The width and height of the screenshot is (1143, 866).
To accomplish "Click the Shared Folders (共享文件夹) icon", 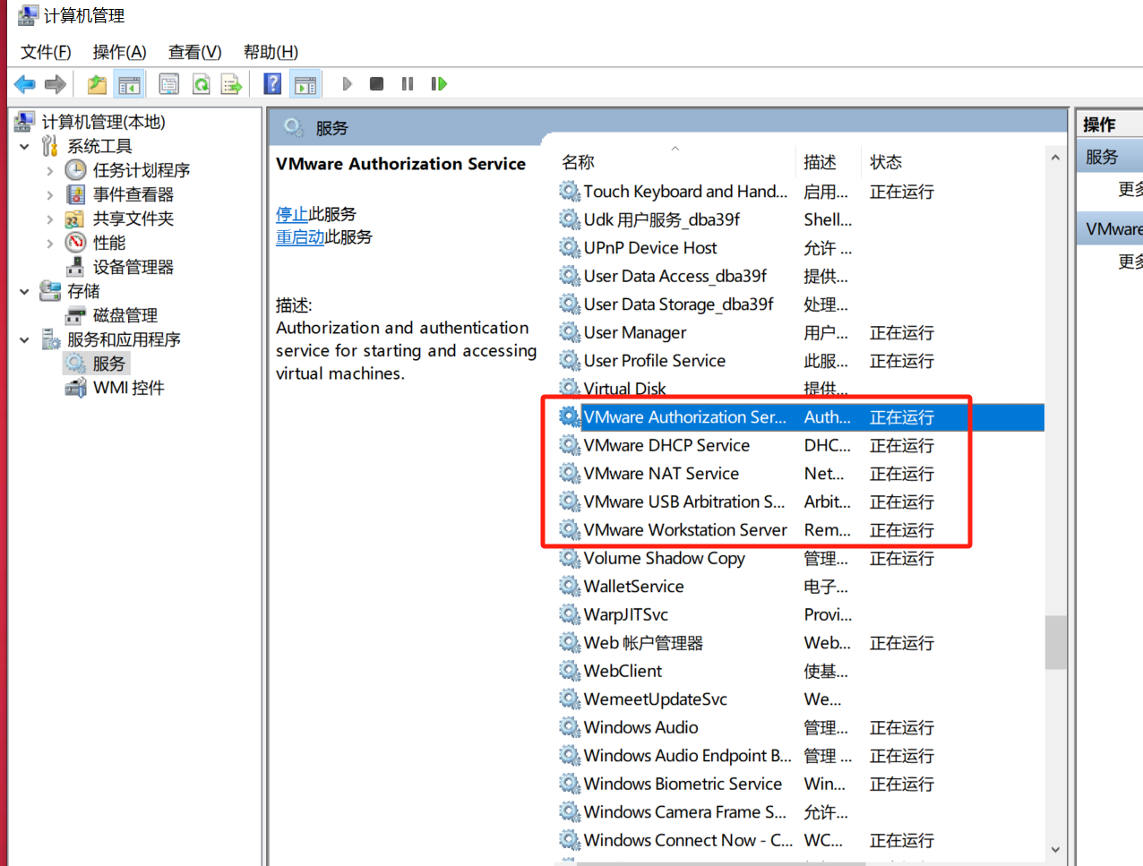I will (76, 219).
